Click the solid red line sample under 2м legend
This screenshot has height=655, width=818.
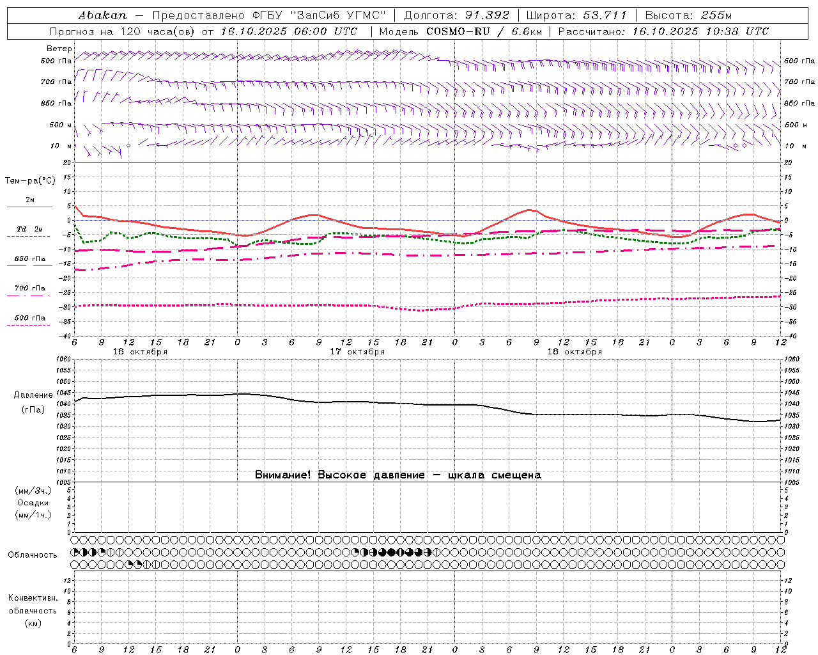pos(29,207)
